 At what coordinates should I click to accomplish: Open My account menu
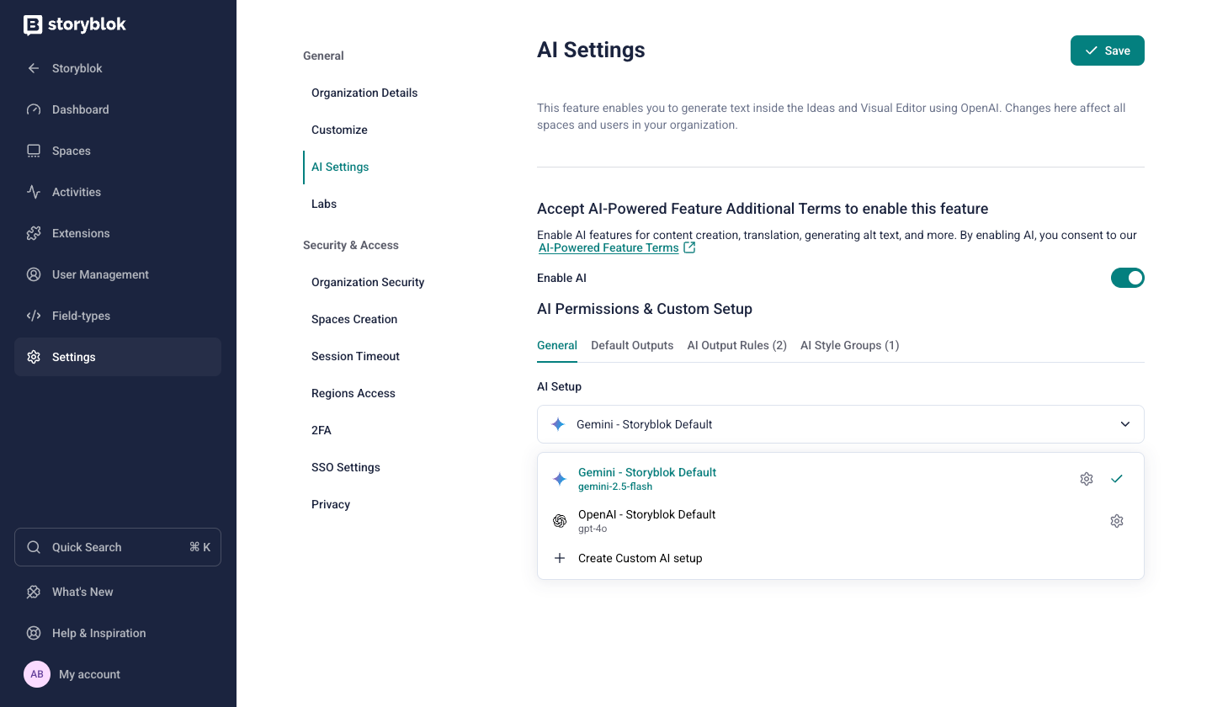[118, 674]
